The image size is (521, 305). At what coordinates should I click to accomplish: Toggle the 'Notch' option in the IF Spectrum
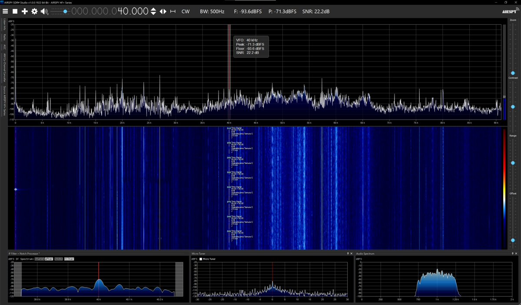(x=59, y=259)
